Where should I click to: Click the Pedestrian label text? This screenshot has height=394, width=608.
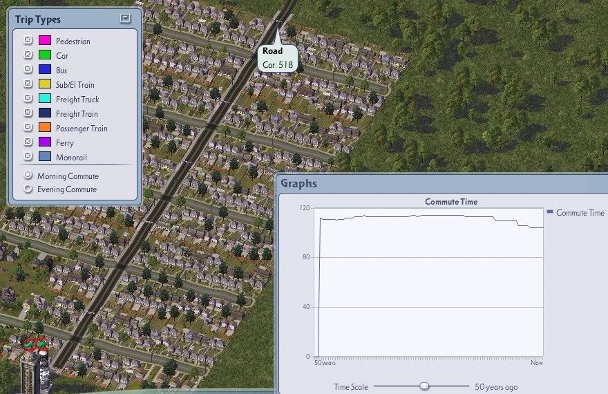[73, 41]
